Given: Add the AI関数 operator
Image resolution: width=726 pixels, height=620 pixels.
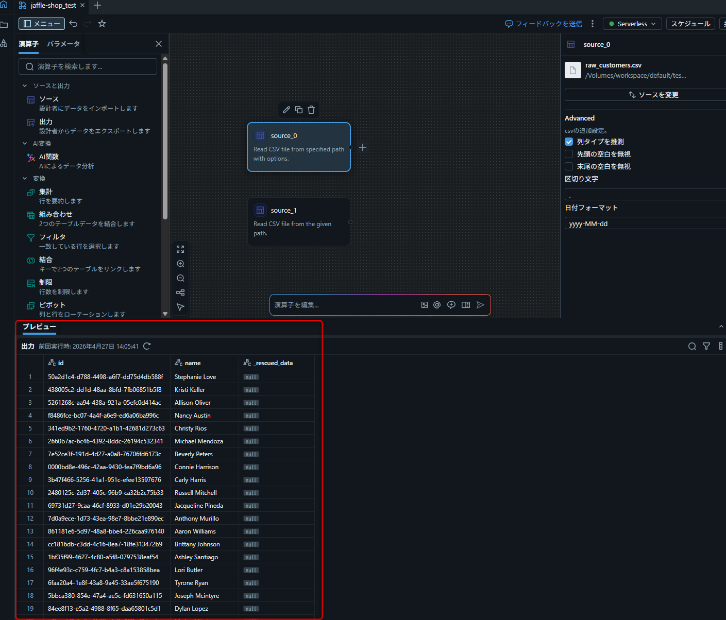Looking at the screenshot, I should (89, 161).
